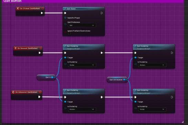The height and width of the screenshot is (125, 188).
Task: Open Hidden dropdown on Set Visibility wired to On Unhovered
Action: 82,109
